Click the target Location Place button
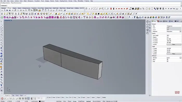182x102 pixels. point(174,54)
